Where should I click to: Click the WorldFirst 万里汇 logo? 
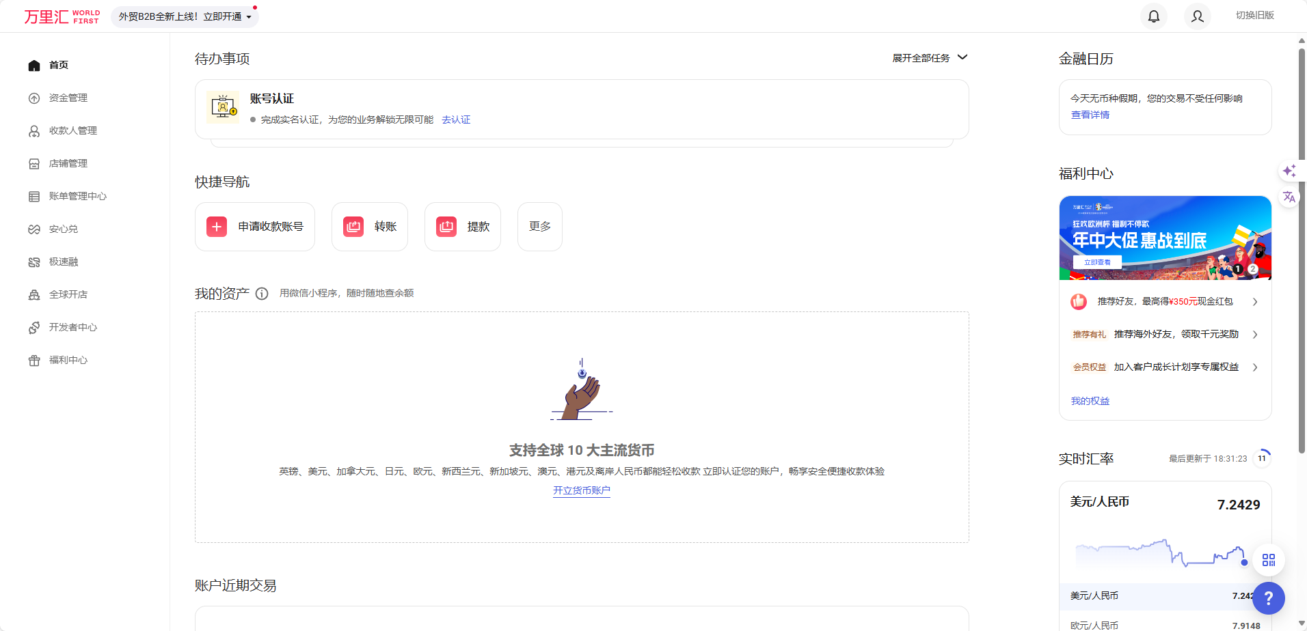pyautogui.click(x=62, y=16)
